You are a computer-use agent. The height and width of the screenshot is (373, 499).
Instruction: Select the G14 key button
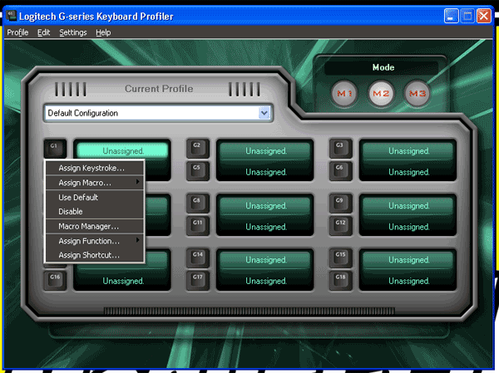point(198,258)
